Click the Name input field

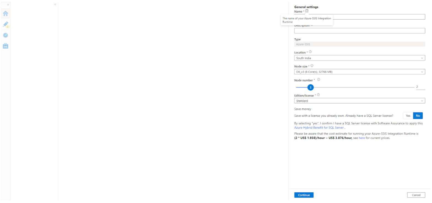point(360,17)
